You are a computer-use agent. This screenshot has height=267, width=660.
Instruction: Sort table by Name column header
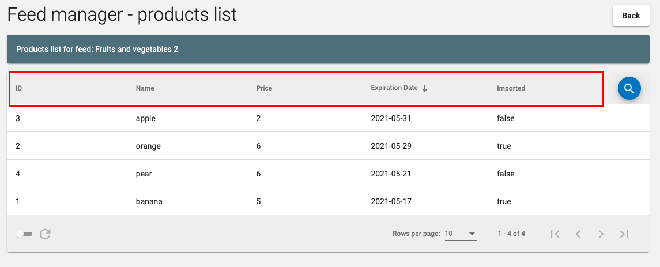[x=145, y=88]
